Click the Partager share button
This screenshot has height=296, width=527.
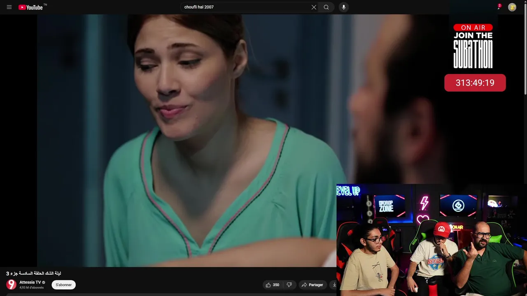(x=312, y=285)
